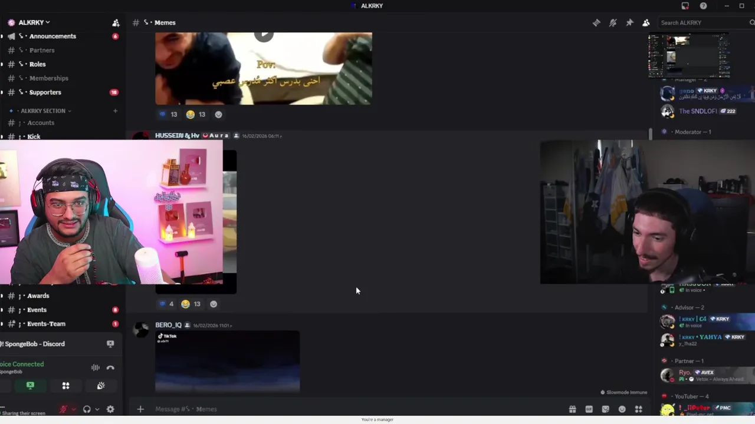This screenshot has height=424, width=755.
Task: Click the heart reaction with count 4
Action: click(166, 304)
